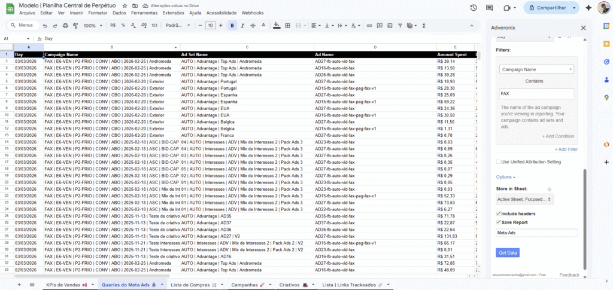Open the Extensões menu
The height and width of the screenshot is (290, 613).
pos(173,13)
